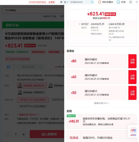
Task: Claim the 满800减80 coupon
Action: pos(132,61)
